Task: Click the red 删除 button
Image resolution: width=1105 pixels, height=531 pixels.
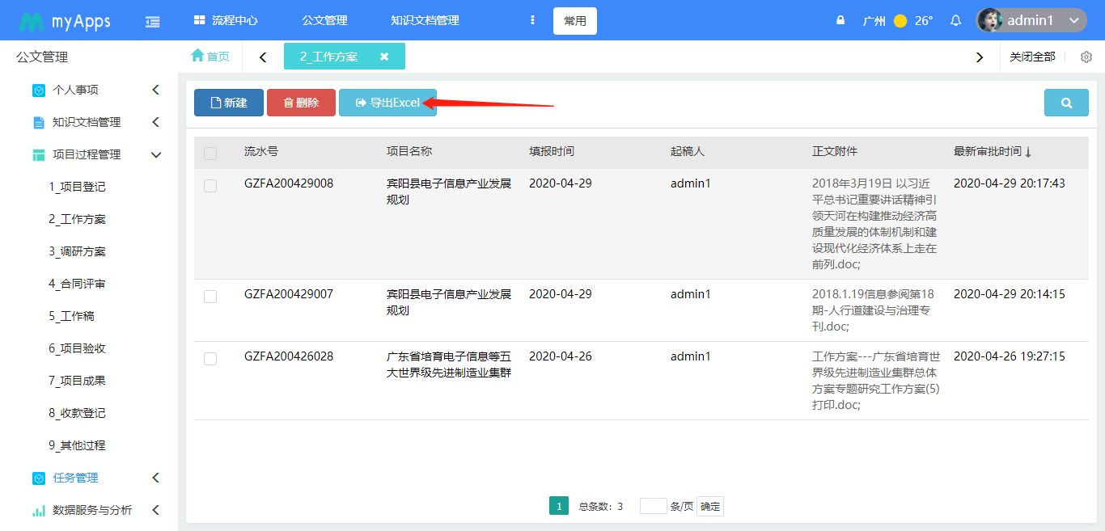Action: point(301,103)
